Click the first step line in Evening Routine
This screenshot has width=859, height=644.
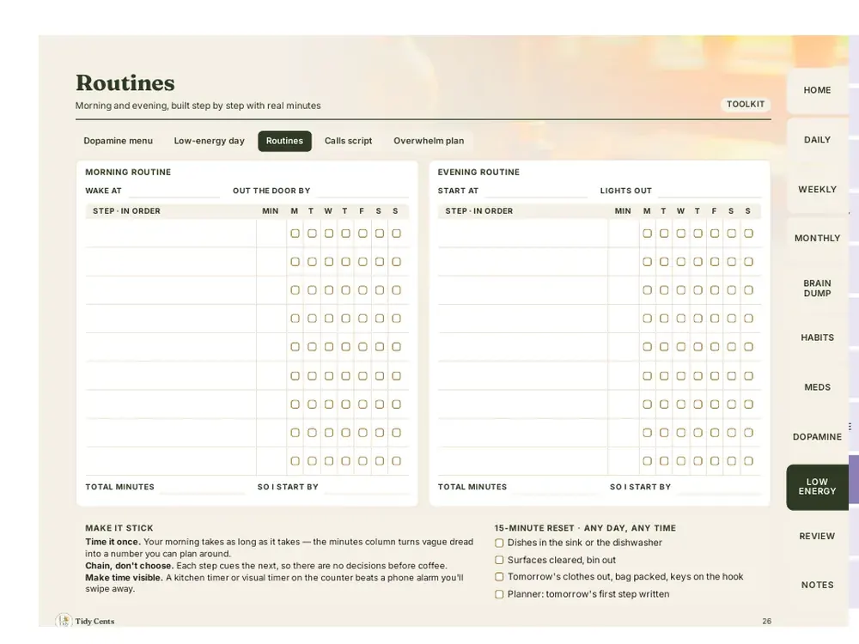(x=523, y=234)
